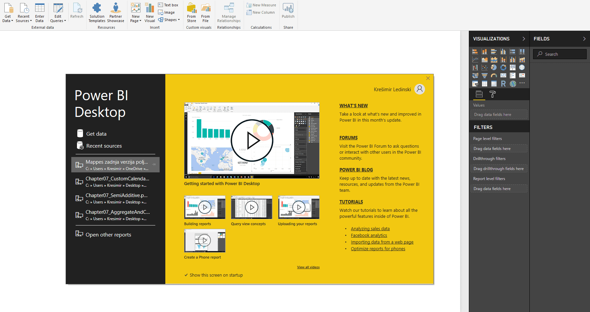Viewport: 590px width, 312px height.
Task: Import a custom visual via ellipsis
Action: click(522, 83)
